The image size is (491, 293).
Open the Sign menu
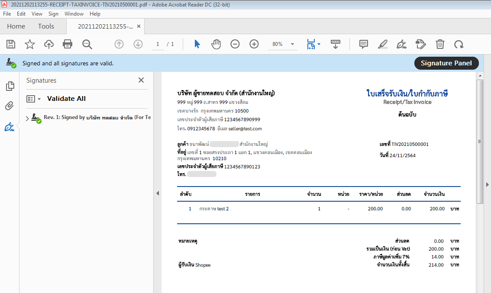[x=53, y=14]
